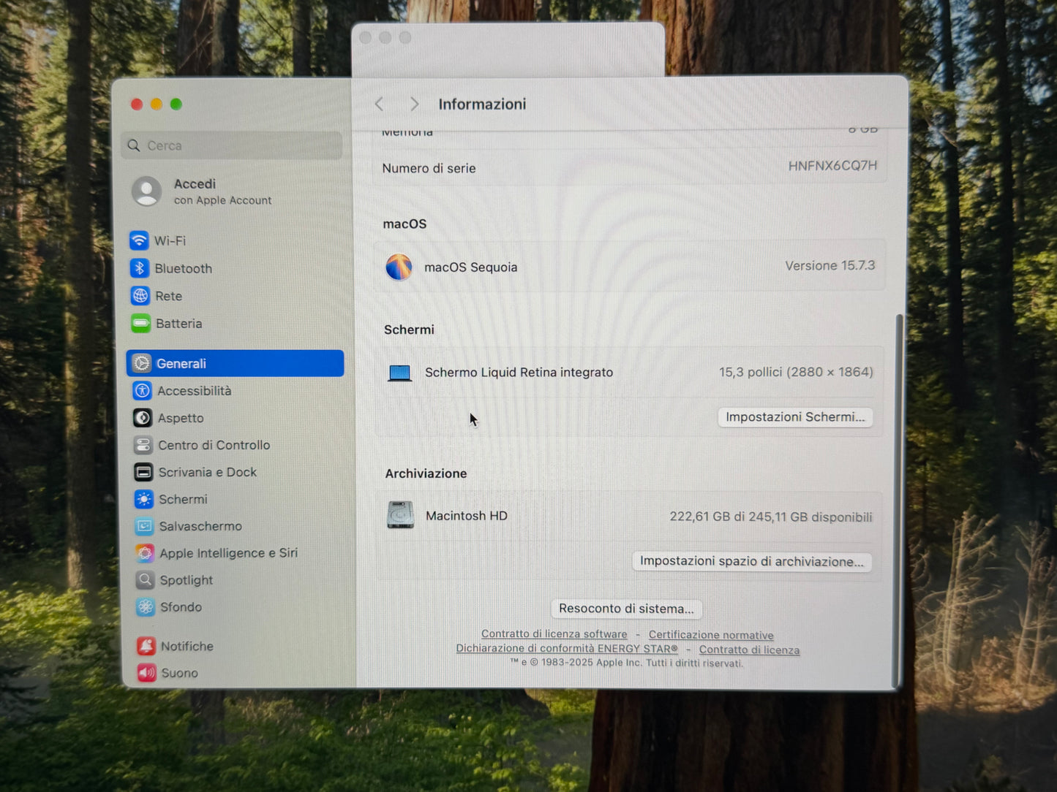Open Schermi sidebar icon
This screenshot has width=1057, height=792.
(x=144, y=499)
